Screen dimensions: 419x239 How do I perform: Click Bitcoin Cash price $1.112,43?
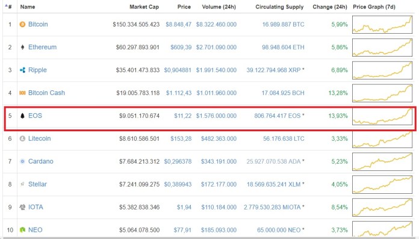click(x=179, y=93)
